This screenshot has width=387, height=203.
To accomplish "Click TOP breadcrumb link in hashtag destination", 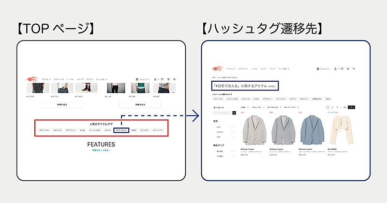I will click(214, 77).
